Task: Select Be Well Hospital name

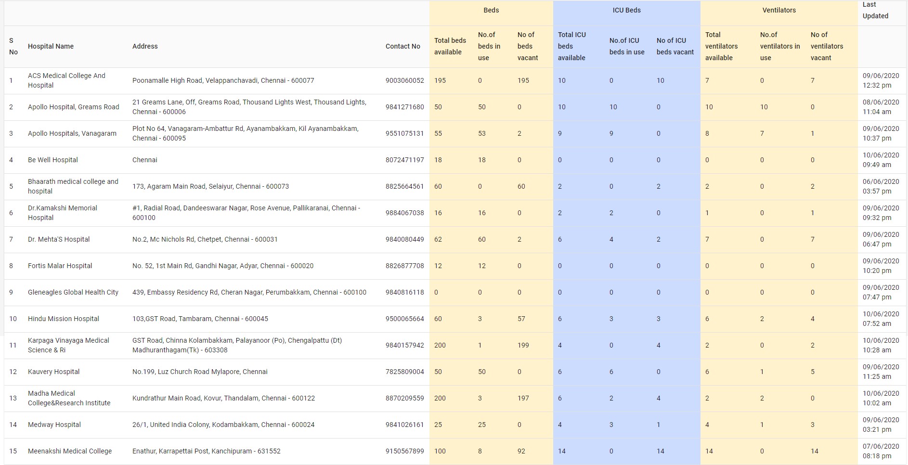Action: coord(53,160)
